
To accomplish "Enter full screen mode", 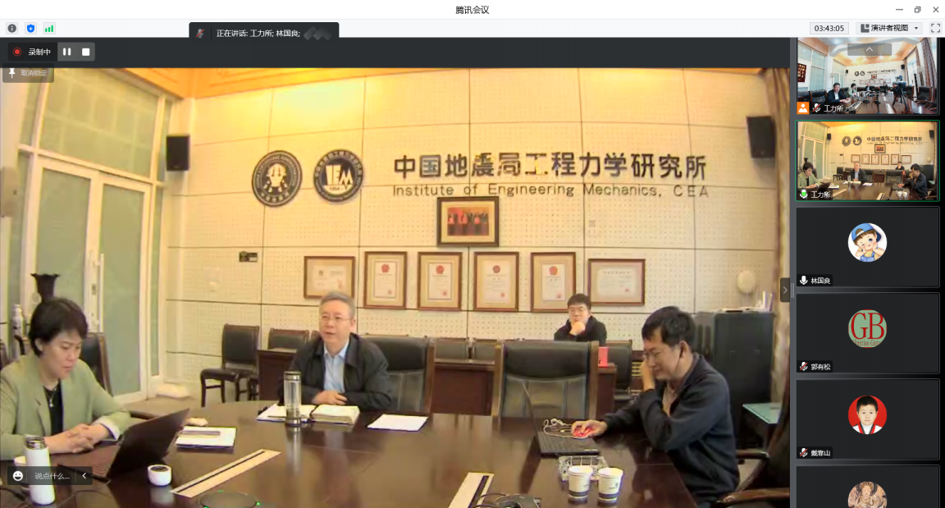I will click(x=935, y=28).
